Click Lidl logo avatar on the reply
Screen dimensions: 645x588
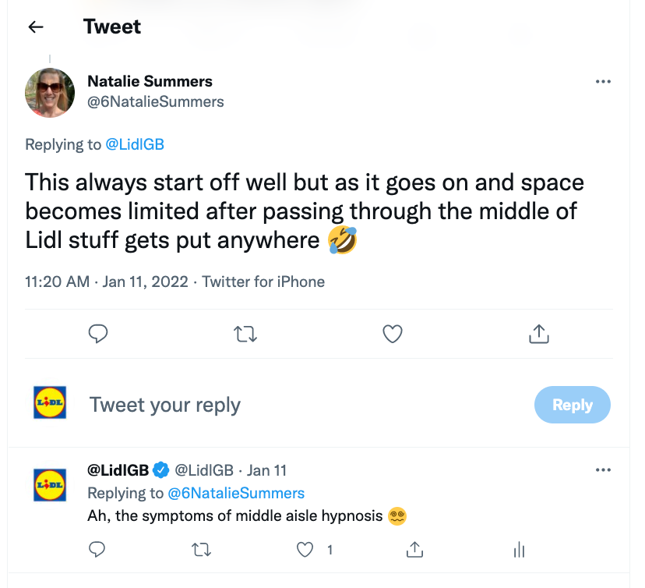pyautogui.click(x=51, y=485)
